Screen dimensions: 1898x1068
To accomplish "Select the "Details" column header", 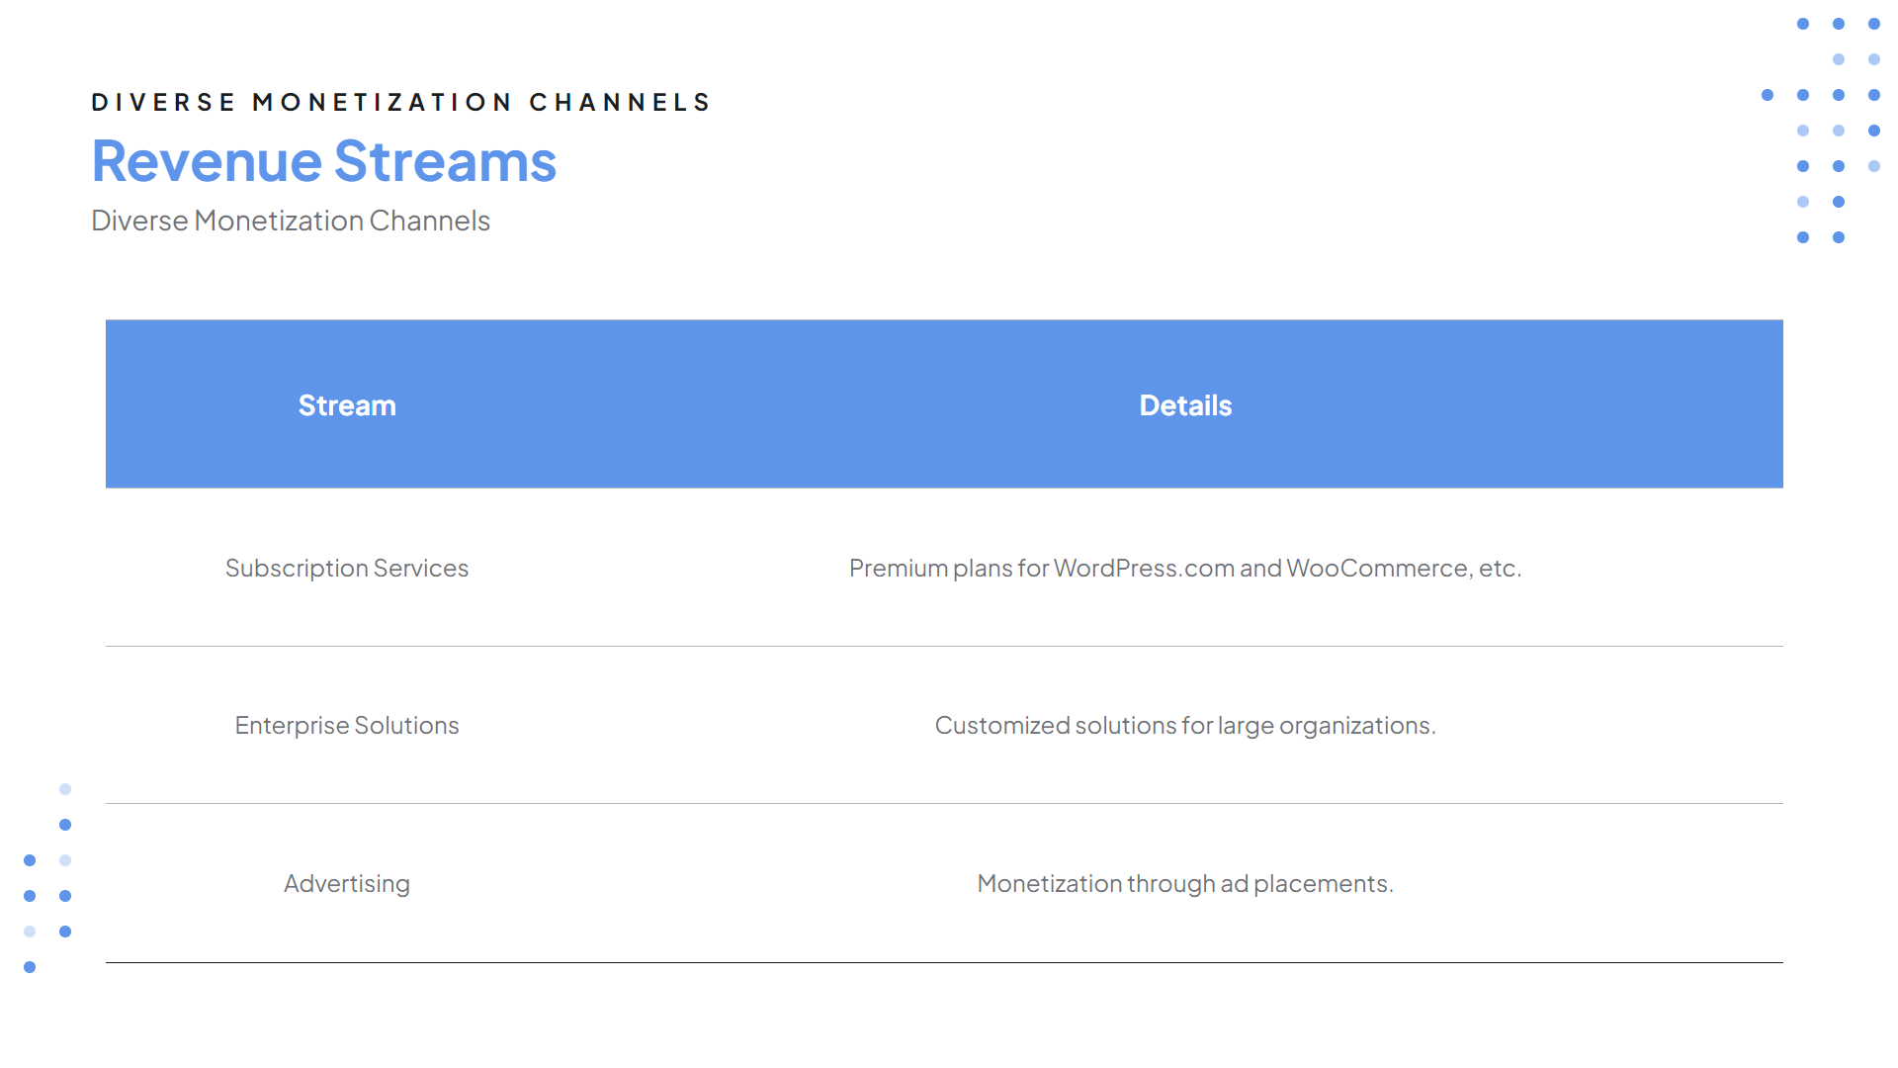I will tap(1184, 405).
